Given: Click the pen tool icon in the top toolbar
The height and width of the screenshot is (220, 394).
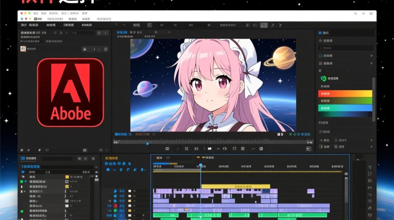Looking at the screenshot, I should point(273,25).
